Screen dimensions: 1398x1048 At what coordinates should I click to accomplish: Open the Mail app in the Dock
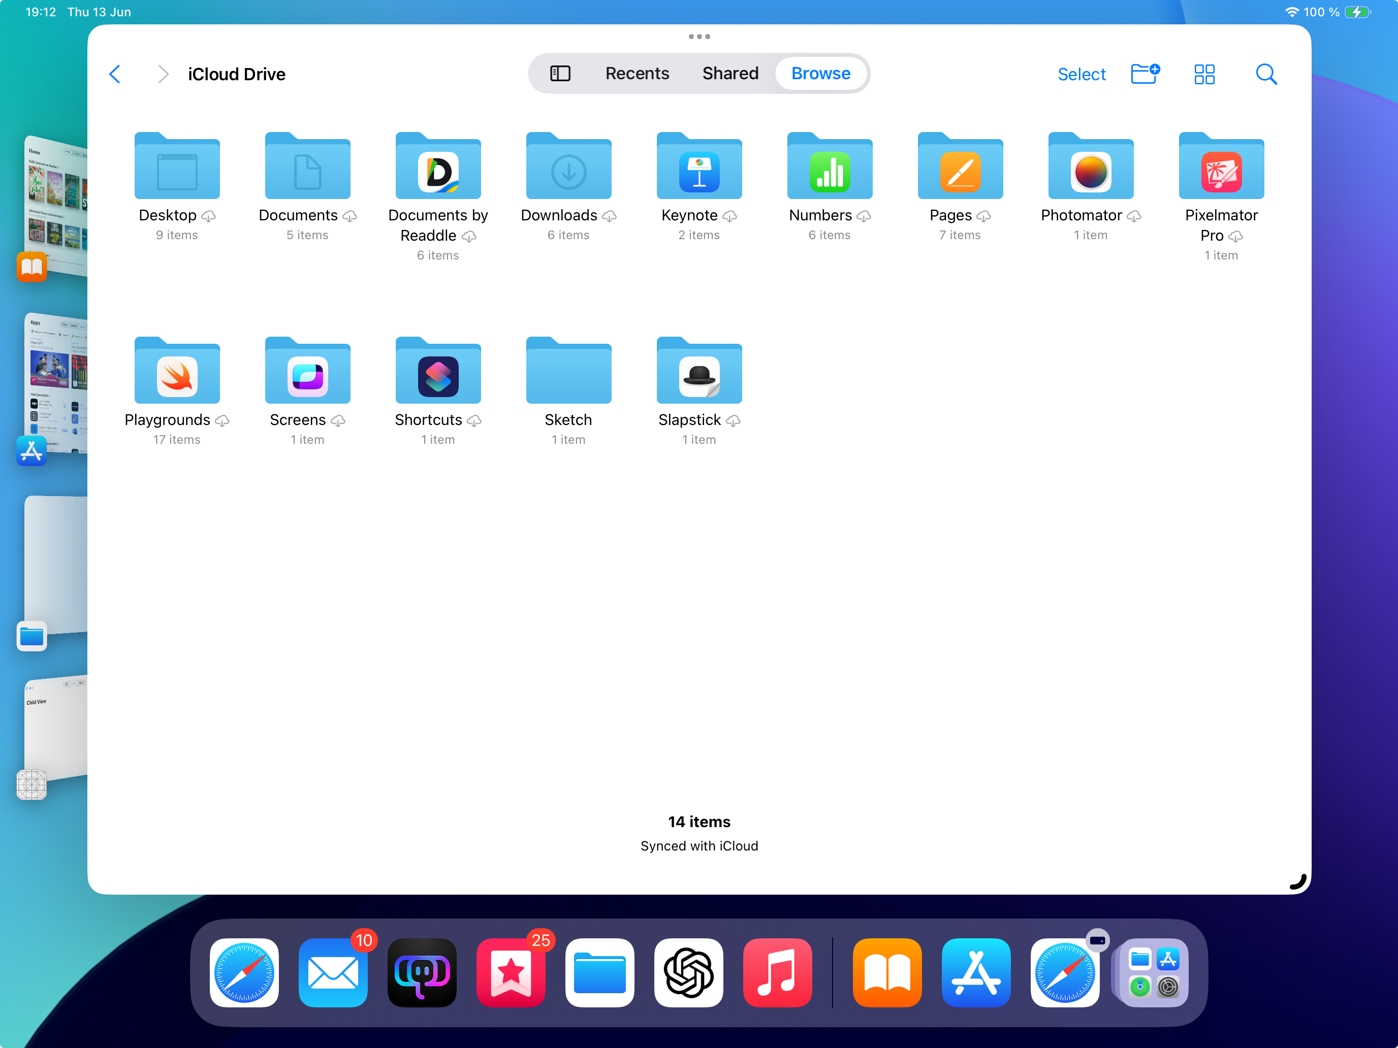pyautogui.click(x=333, y=972)
